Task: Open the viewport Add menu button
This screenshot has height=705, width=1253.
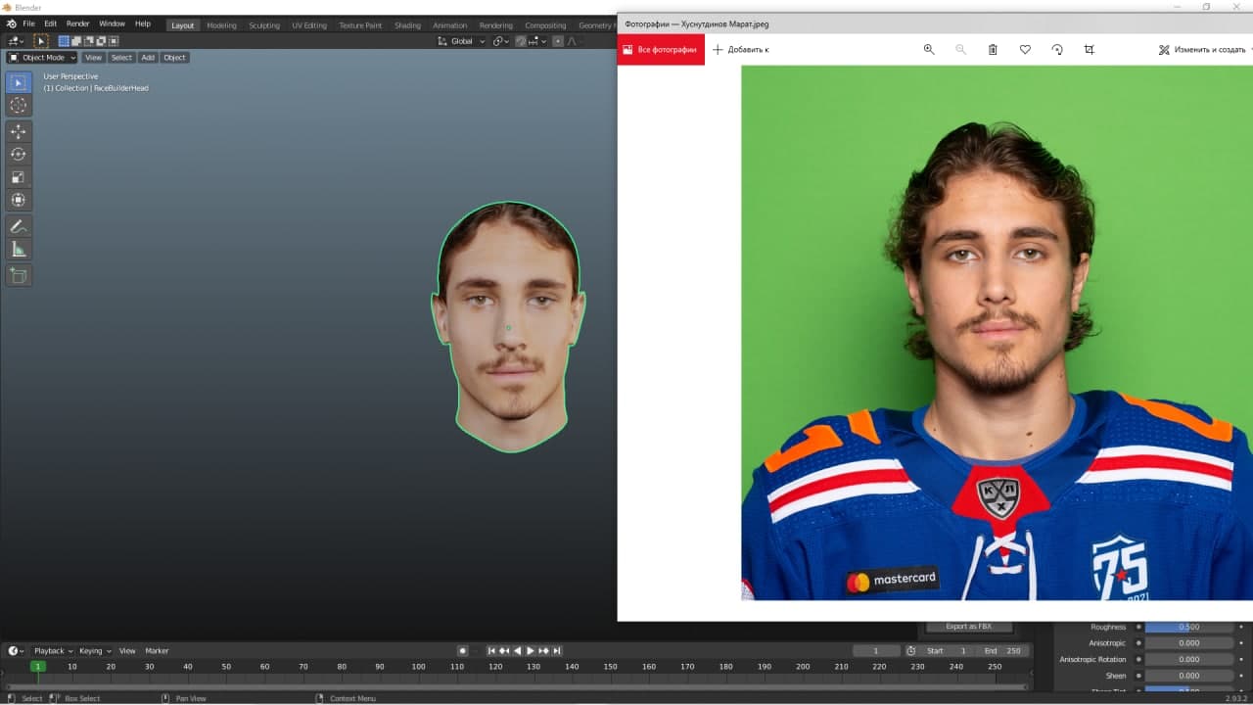Action: [148, 58]
